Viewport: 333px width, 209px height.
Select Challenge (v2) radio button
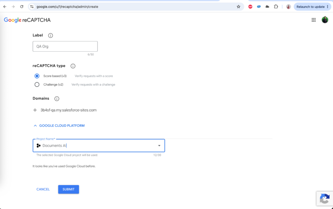pos(37,85)
